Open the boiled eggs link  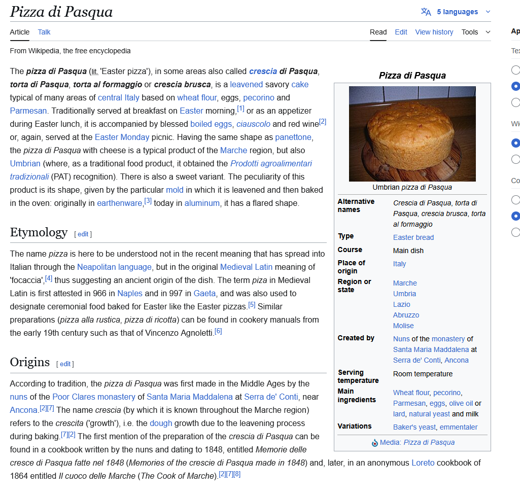211,124
